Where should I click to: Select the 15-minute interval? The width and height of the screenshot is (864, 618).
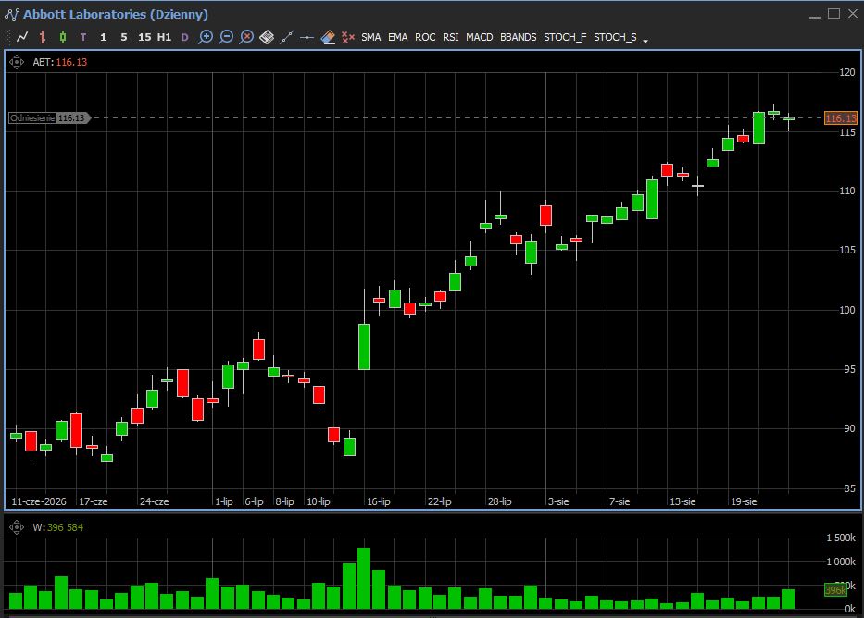coord(144,37)
